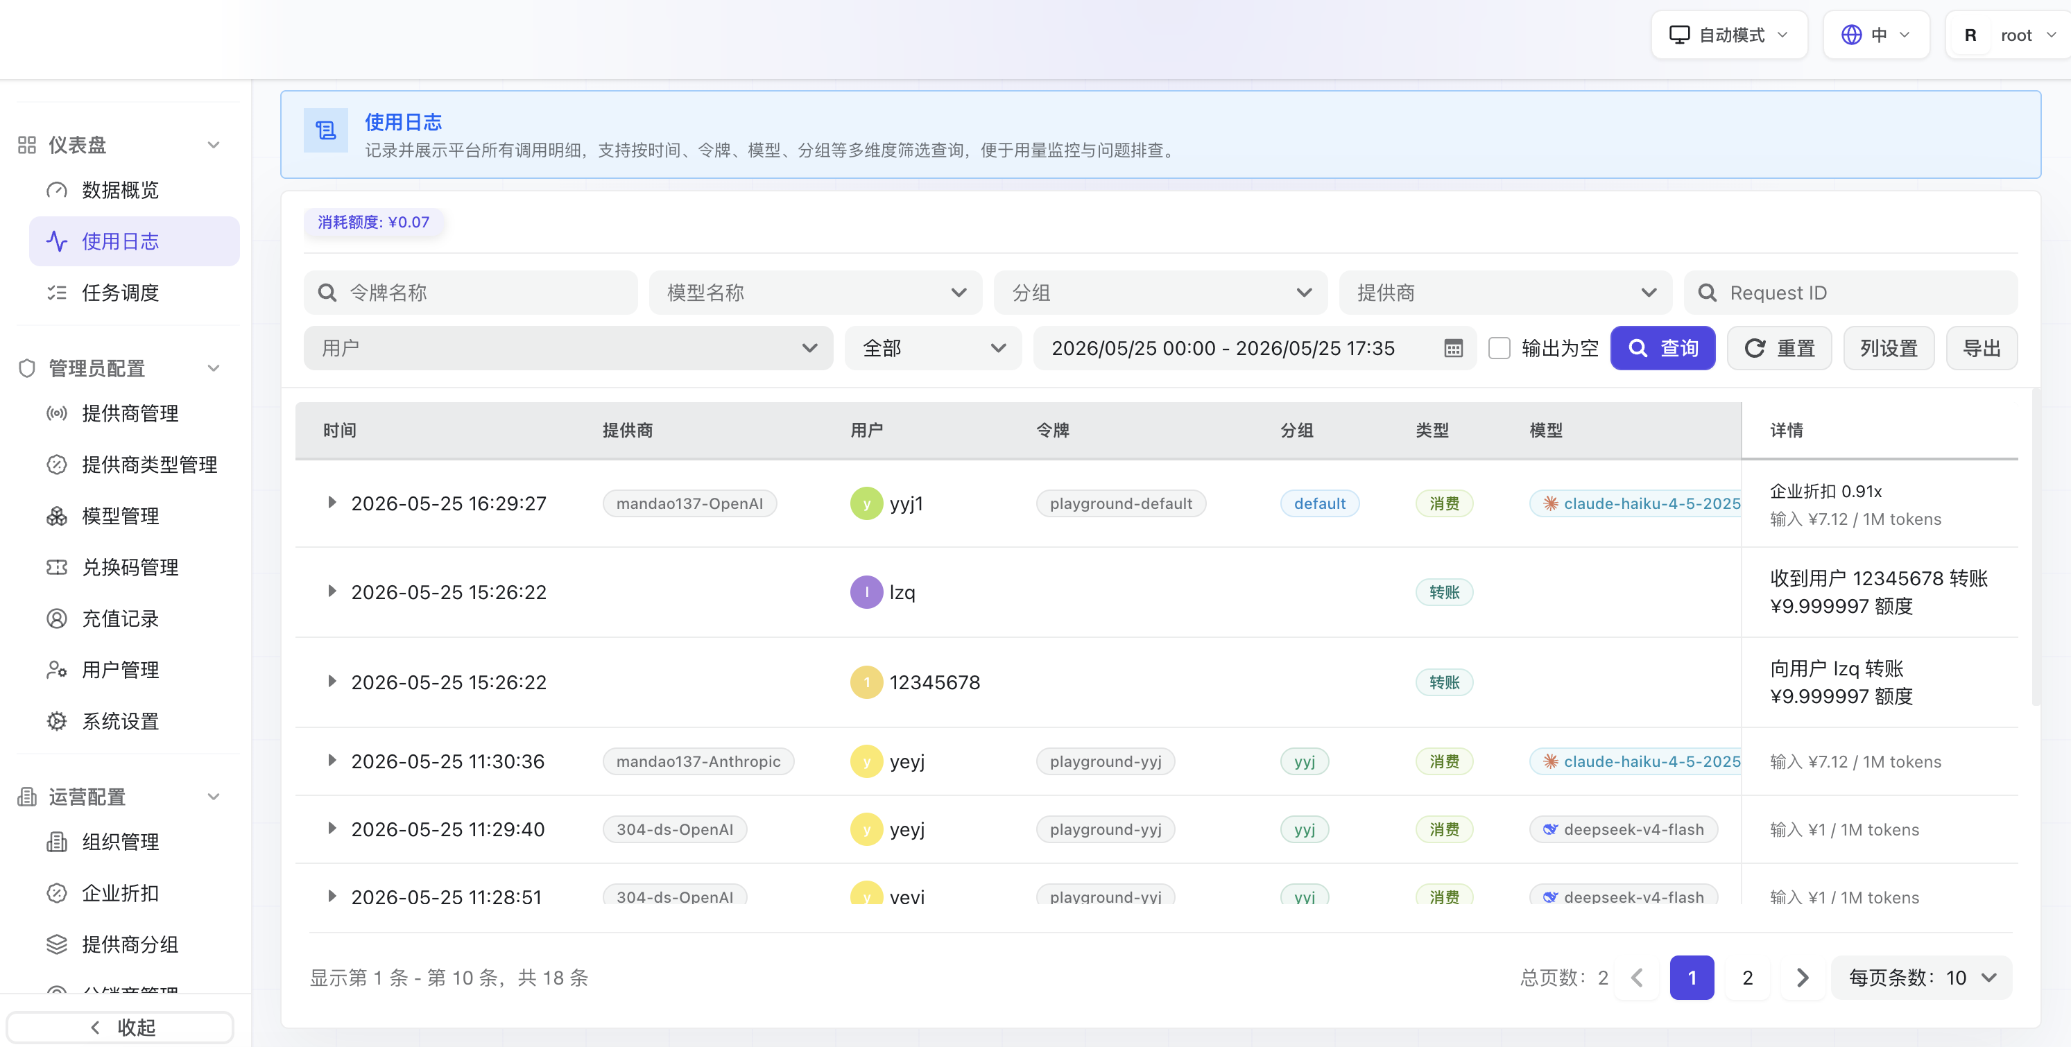
Task: Click the log scroll icon in 使用日志 banner
Action: tap(325, 130)
